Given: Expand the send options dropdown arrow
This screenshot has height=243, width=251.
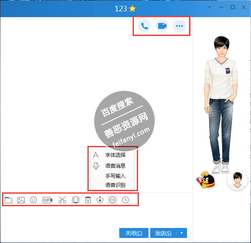Looking at the screenshot, I should (182, 233).
